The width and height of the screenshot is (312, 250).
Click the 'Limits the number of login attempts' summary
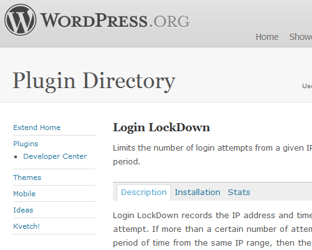click(x=212, y=155)
